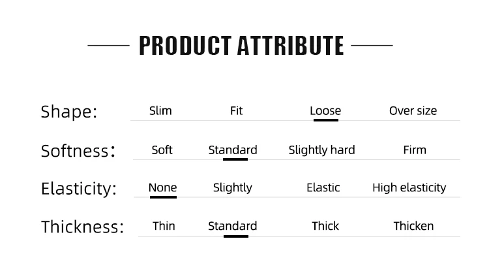Pick the High elasticity option
This screenshot has height=256, width=489.
point(409,187)
